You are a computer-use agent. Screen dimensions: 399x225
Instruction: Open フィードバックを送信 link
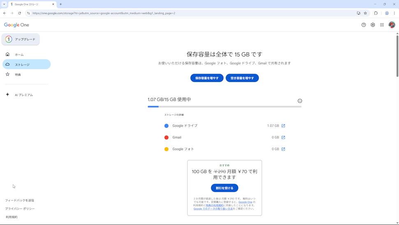pyautogui.click(x=19, y=200)
